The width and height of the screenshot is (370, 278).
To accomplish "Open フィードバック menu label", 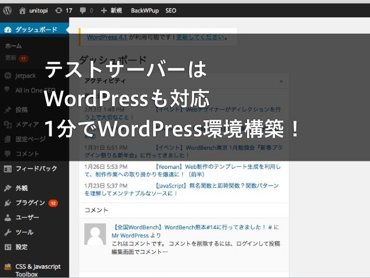I will coord(37,169).
